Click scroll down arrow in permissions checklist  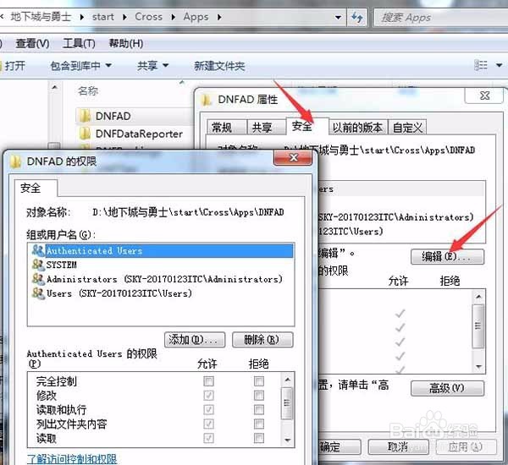[x=287, y=440]
